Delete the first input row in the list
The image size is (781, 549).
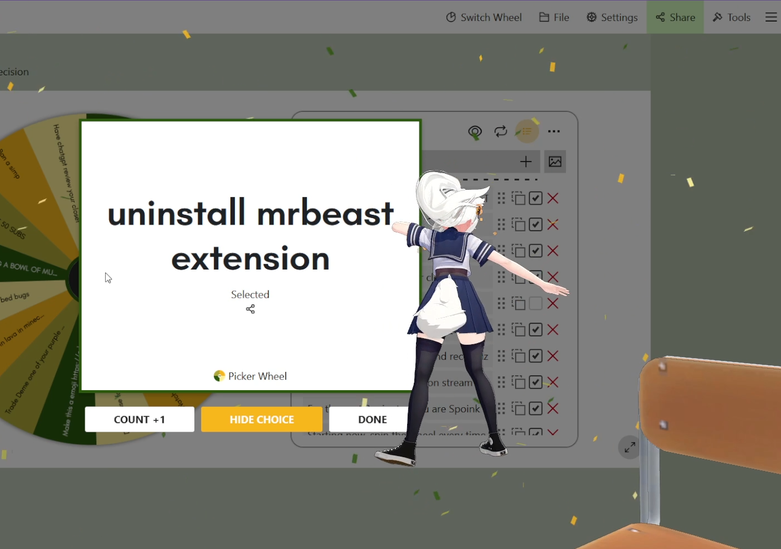pyautogui.click(x=553, y=198)
